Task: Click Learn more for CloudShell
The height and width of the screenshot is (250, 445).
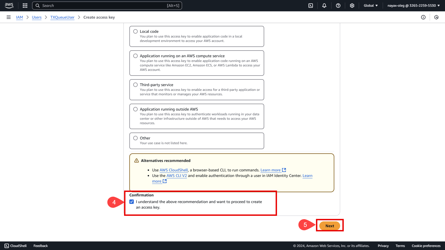Action: 270,170
